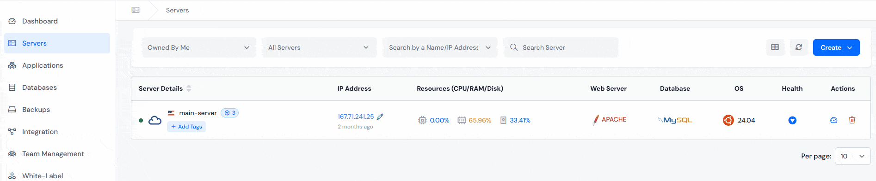The height and width of the screenshot is (181, 876).
Task: Click the Create button
Action: click(836, 47)
